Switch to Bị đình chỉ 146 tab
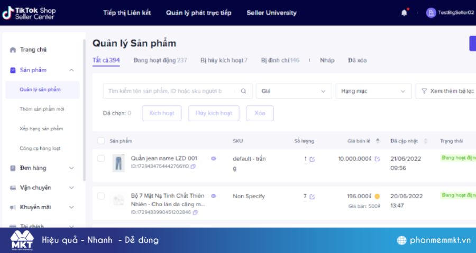Image resolution: width=476 pixels, height=253 pixels. point(280,60)
